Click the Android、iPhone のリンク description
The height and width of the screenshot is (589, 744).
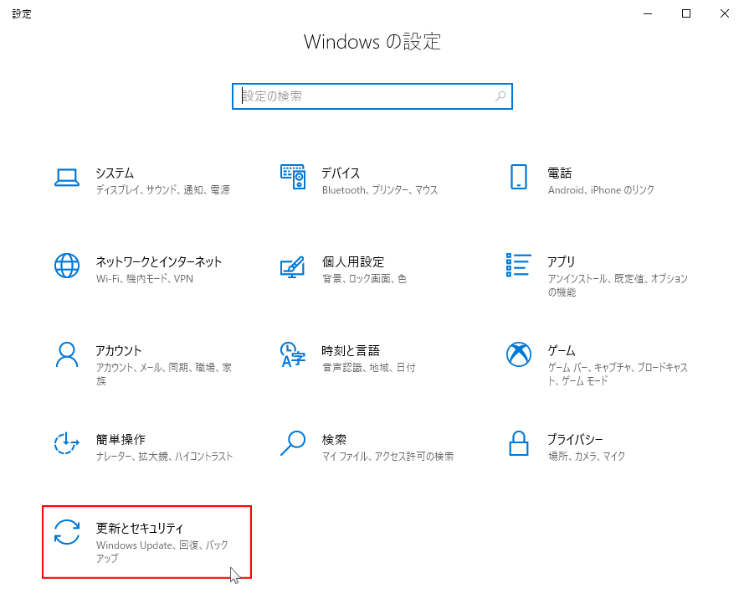[x=601, y=190]
